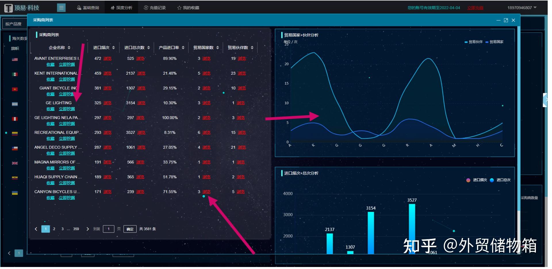
Task: Click 浏览 next to 3154 total imports
Action: (141, 103)
